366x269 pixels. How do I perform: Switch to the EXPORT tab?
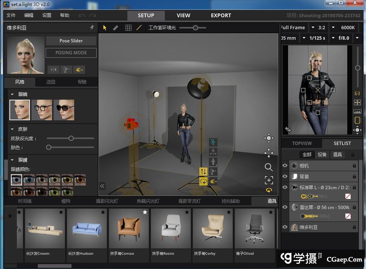[221, 15]
